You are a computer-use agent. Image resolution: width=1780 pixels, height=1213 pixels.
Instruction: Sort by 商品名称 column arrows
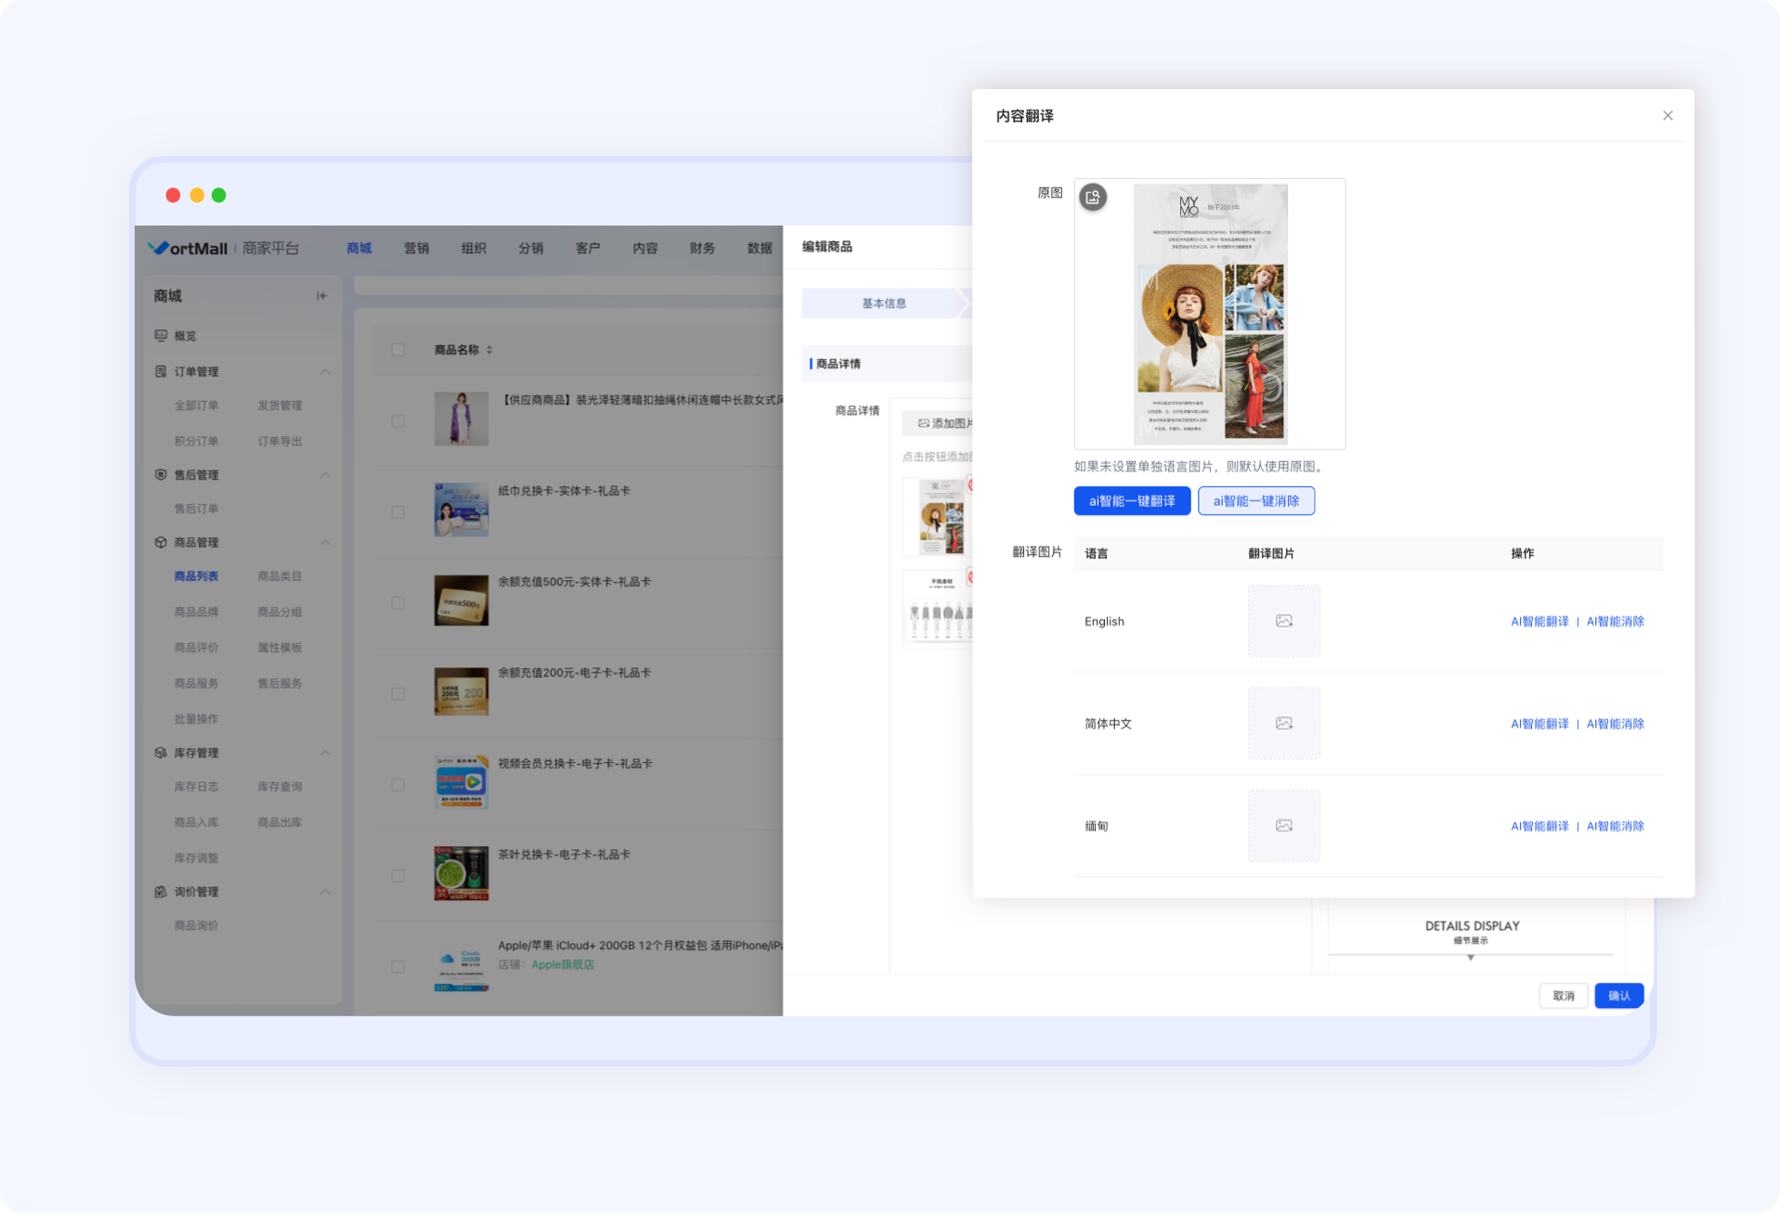(x=489, y=350)
